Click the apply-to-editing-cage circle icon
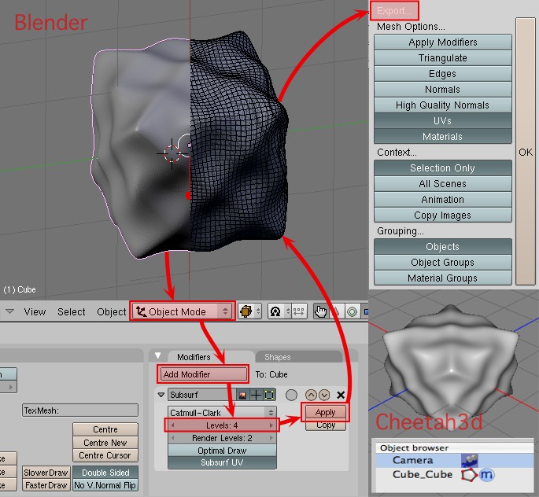 tap(291, 395)
